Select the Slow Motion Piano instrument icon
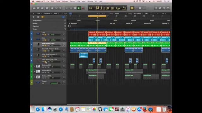202x113 pixels. (x=38, y=45)
